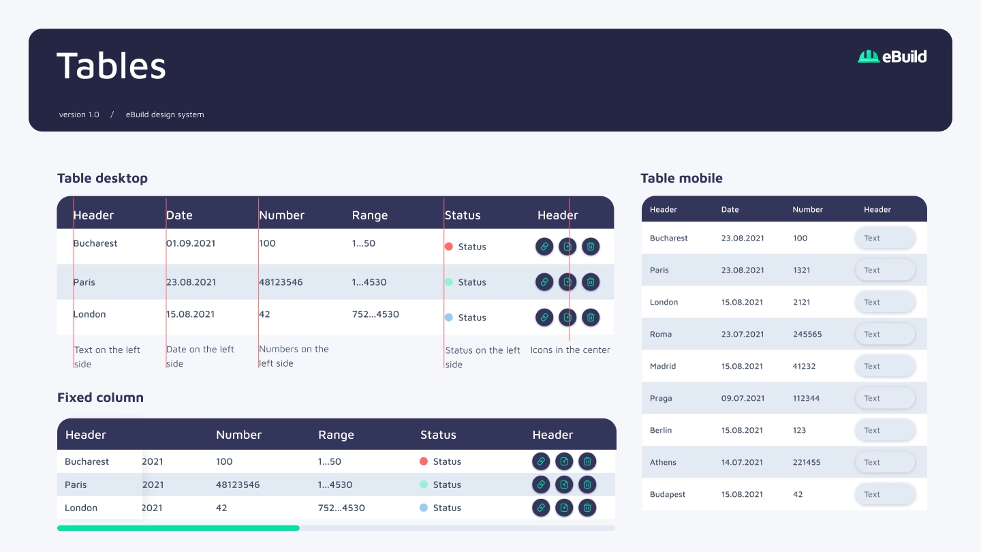The width and height of the screenshot is (981, 552).
Task: Click link icon in Fixed column Paris row
Action: coord(541,485)
